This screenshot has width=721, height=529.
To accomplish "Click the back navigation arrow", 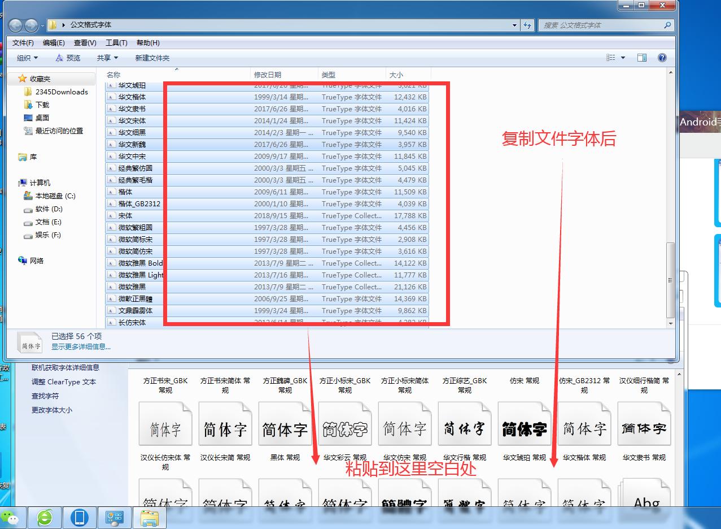I will coord(15,25).
